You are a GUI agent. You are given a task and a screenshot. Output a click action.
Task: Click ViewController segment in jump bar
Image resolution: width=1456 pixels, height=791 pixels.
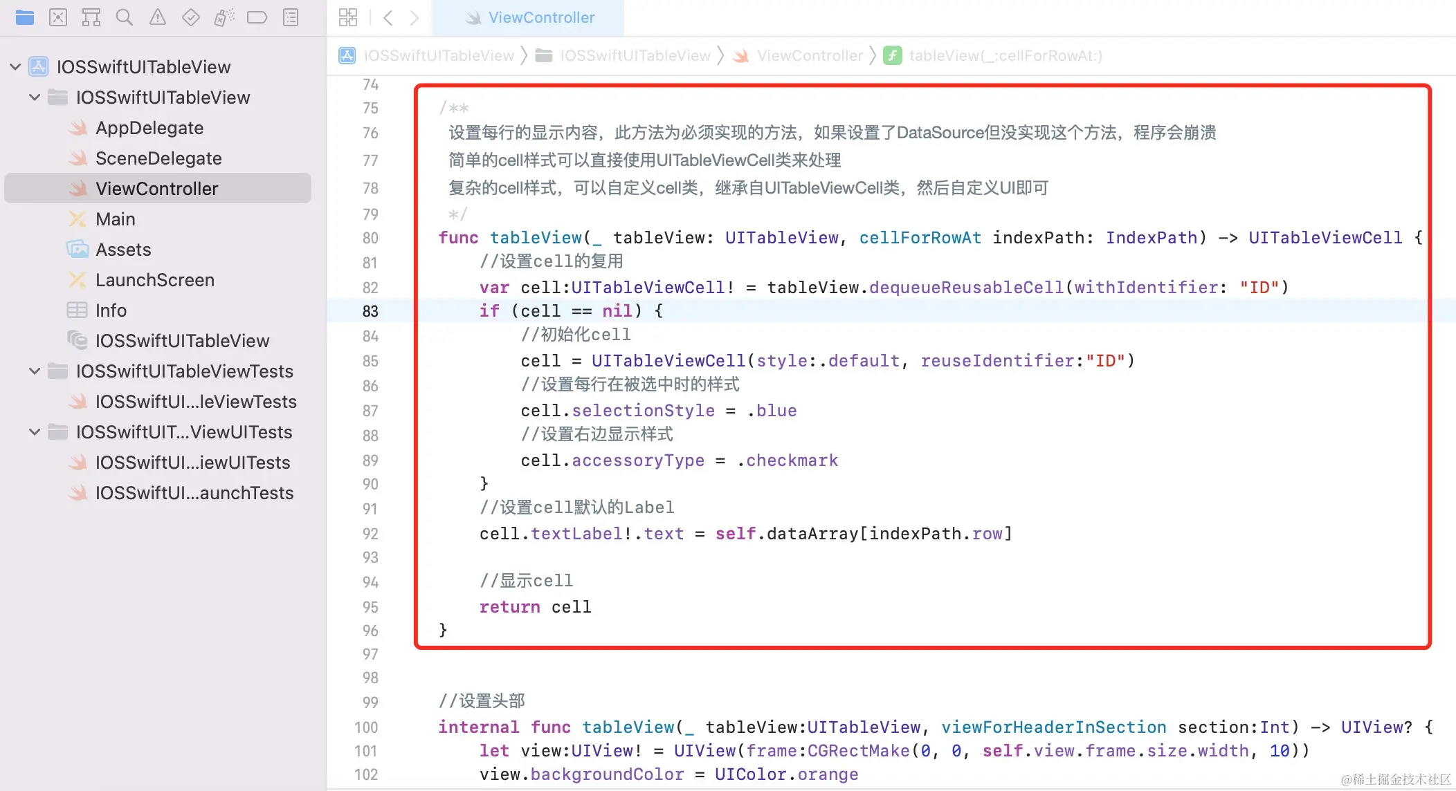[x=809, y=55]
